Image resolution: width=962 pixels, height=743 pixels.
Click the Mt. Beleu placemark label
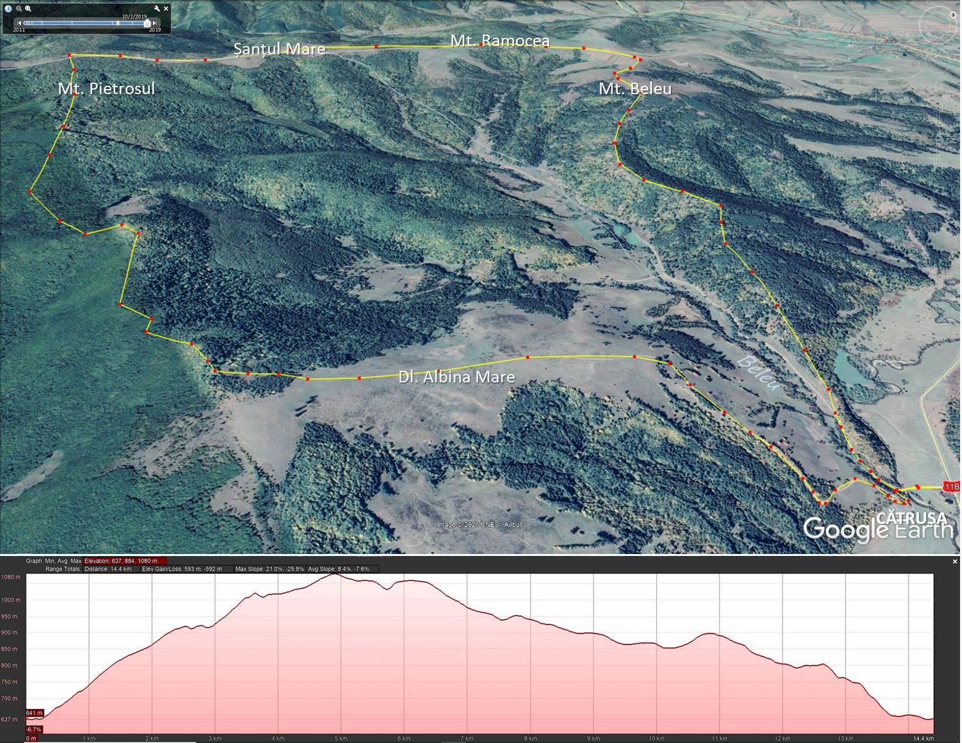click(635, 88)
